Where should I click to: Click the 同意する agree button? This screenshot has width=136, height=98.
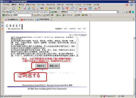coord(41,66)
